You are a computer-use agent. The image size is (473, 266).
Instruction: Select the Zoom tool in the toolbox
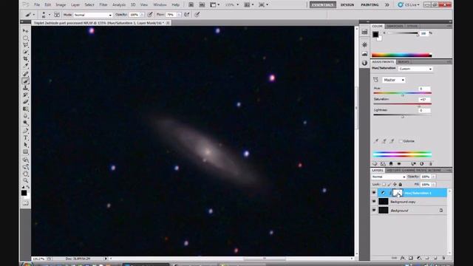26,180
